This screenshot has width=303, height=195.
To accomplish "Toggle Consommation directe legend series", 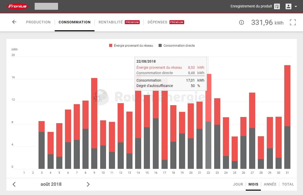I will coord(177,46).
